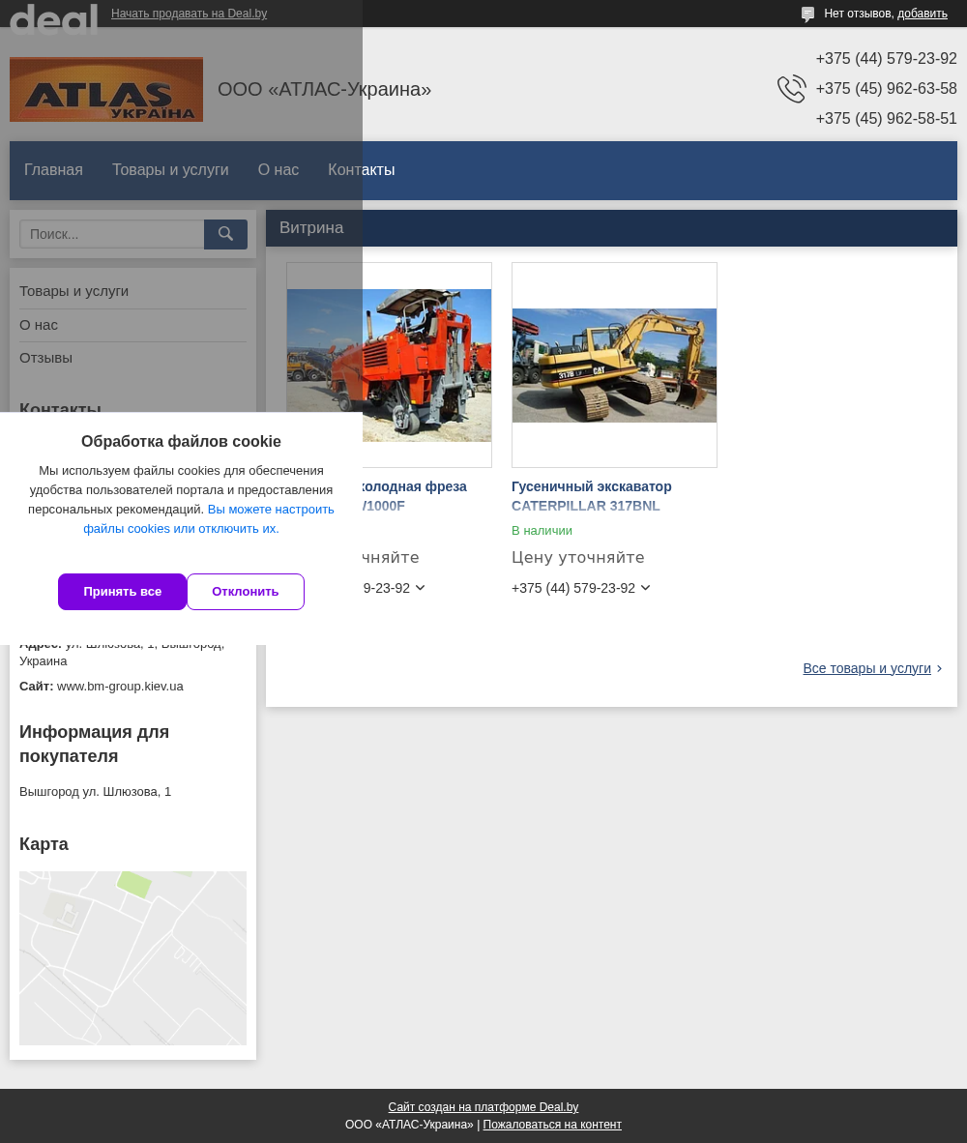Click company name ООО «АТЛАС-Украина» in header
Screen dimensions: 967x1143
click(324, 90)
